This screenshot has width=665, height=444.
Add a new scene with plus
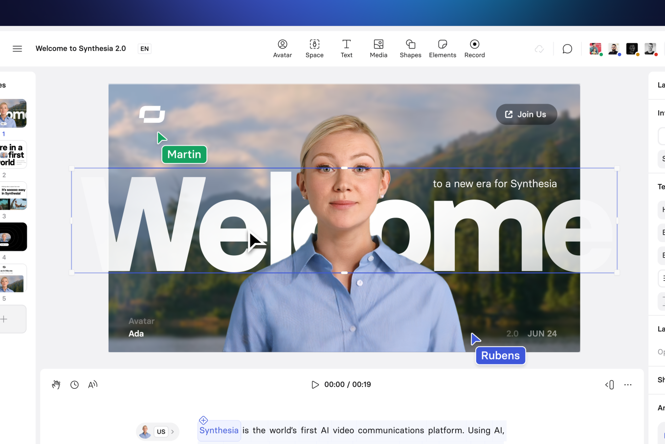tap(5, 319)
